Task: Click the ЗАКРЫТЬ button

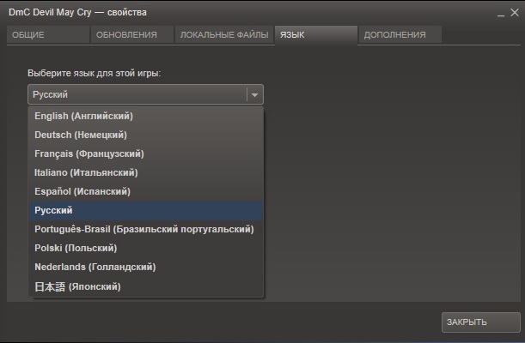Action: (x=481, y=322)
